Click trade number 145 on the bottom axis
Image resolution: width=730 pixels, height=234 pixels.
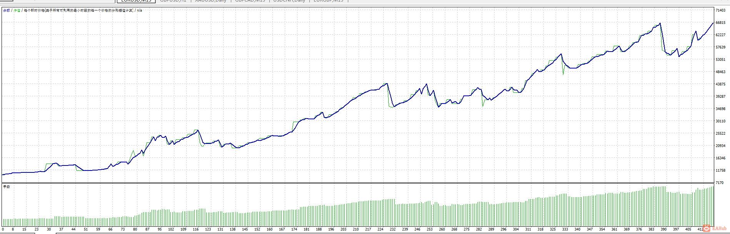coord(245,229)
